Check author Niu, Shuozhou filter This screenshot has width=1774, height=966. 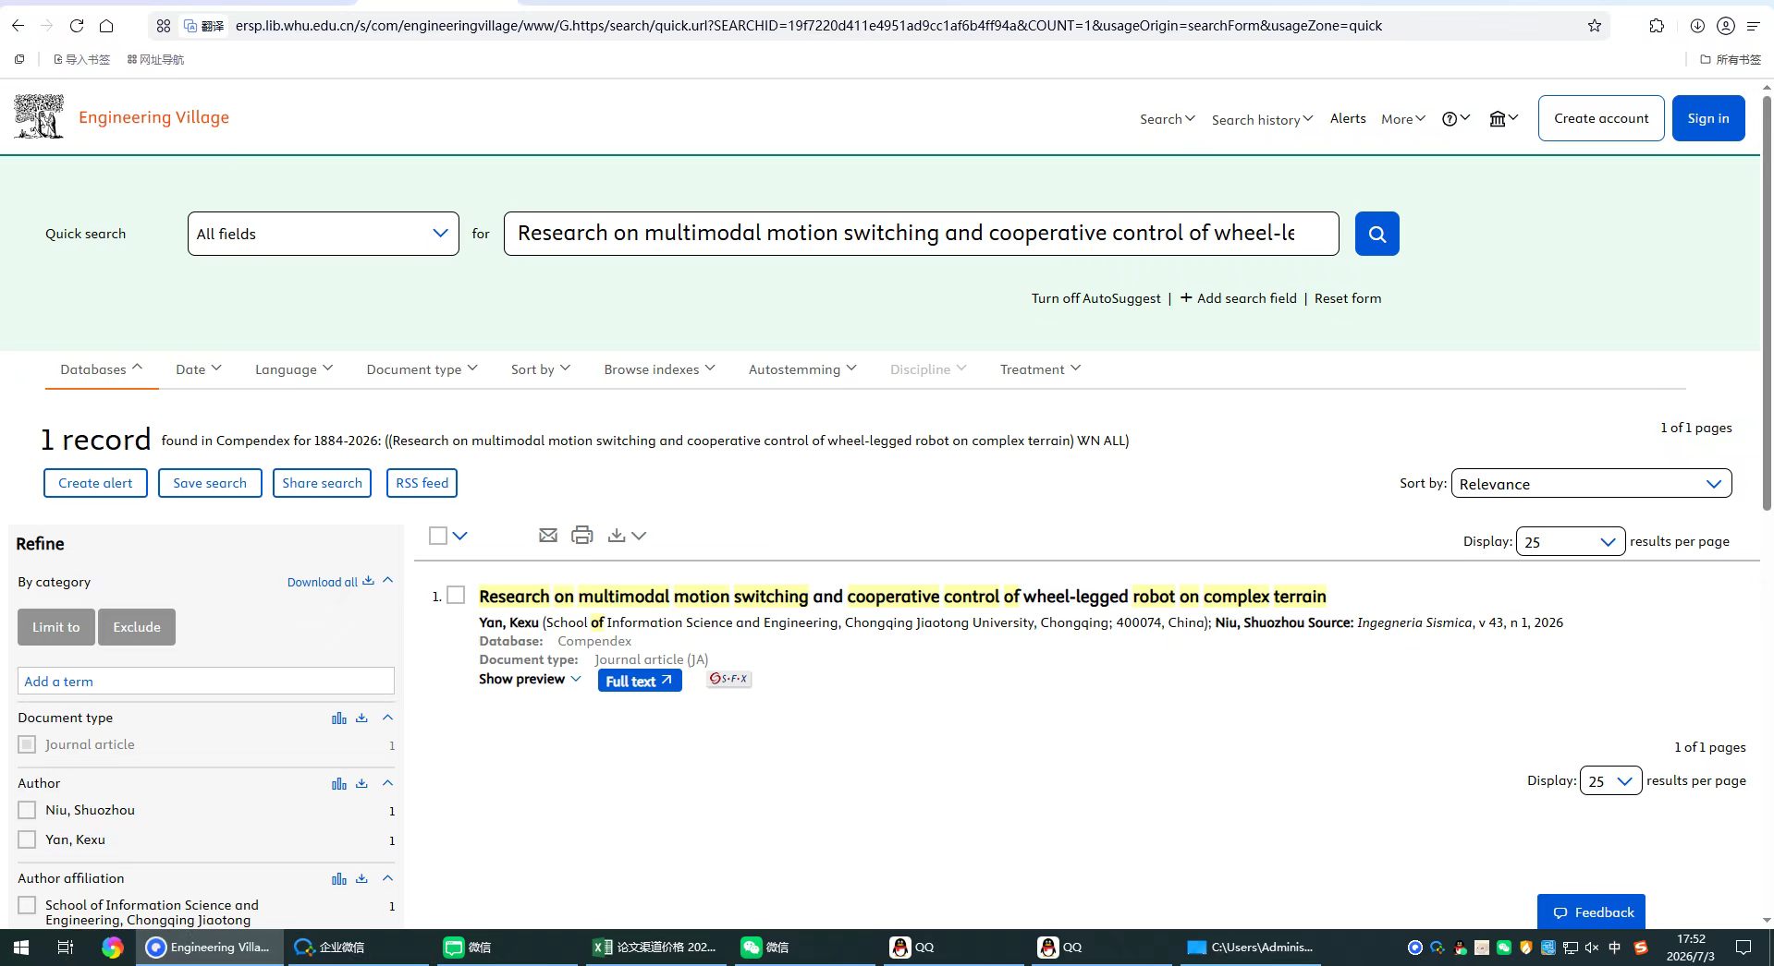(27, 810)
